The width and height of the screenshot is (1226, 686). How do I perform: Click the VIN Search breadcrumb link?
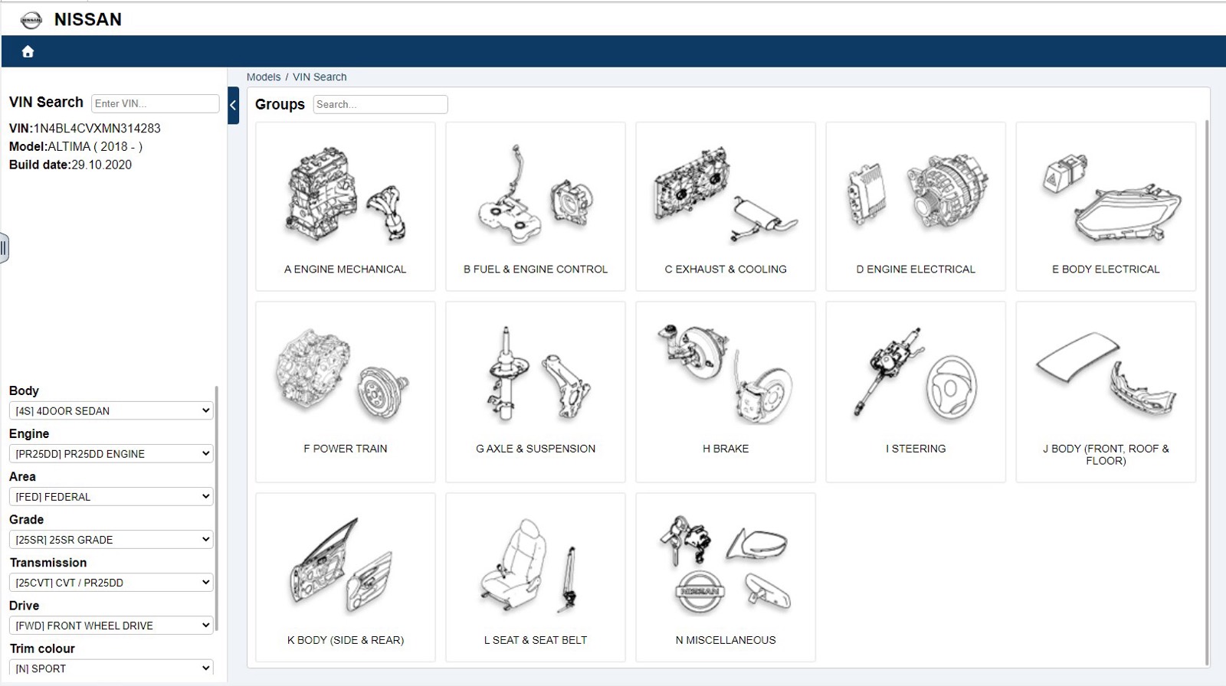[x=320, y=77]
